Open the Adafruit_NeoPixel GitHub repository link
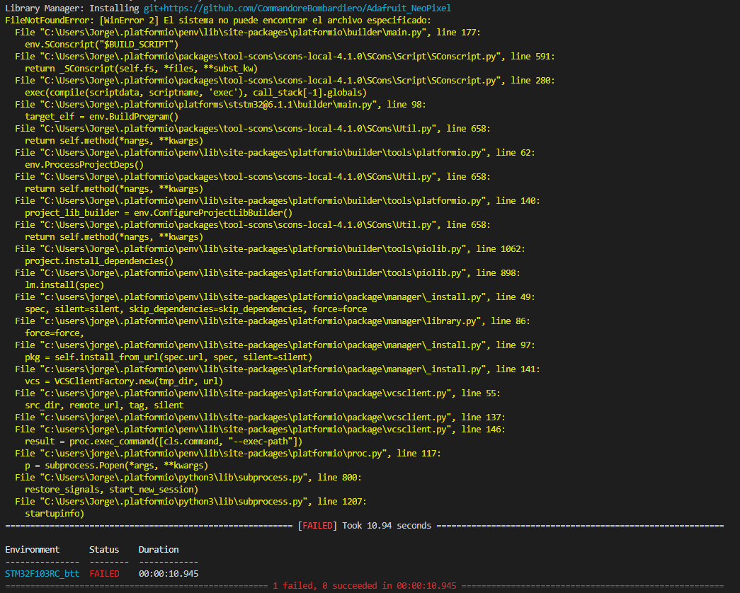Viewport: 740px width, 593px height. coord(297,8)
